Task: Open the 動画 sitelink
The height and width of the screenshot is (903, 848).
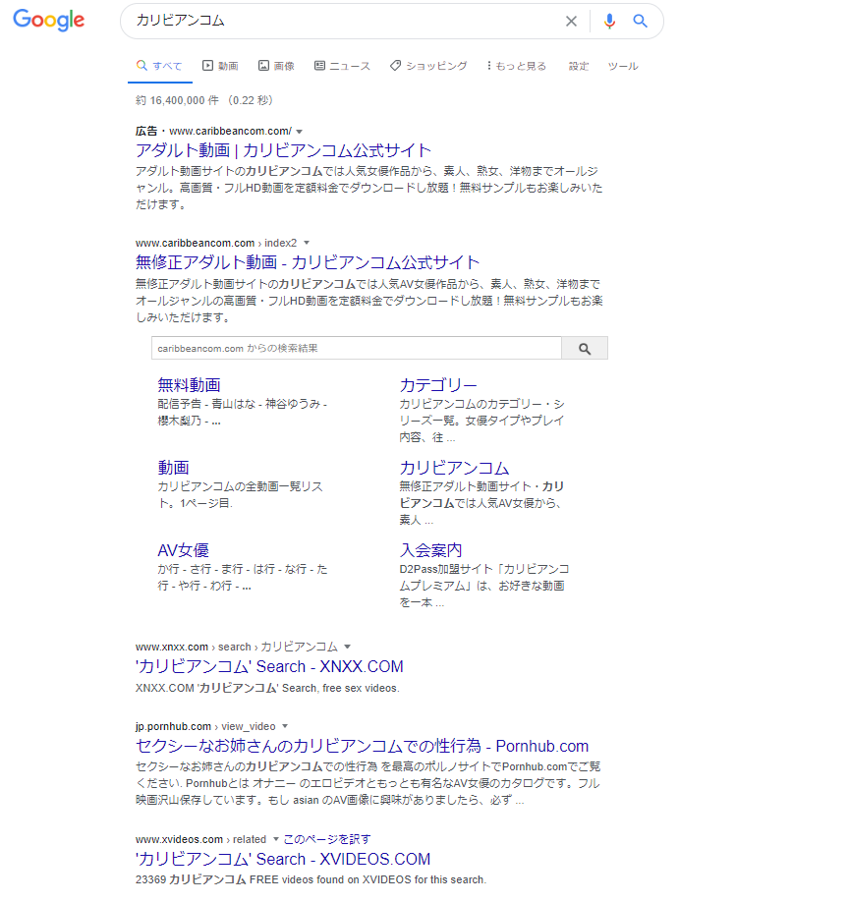Action: pos(173,467)
